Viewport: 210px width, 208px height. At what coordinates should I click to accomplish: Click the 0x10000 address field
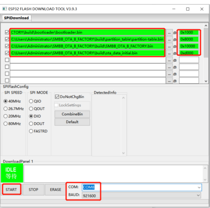click(189, 46)
